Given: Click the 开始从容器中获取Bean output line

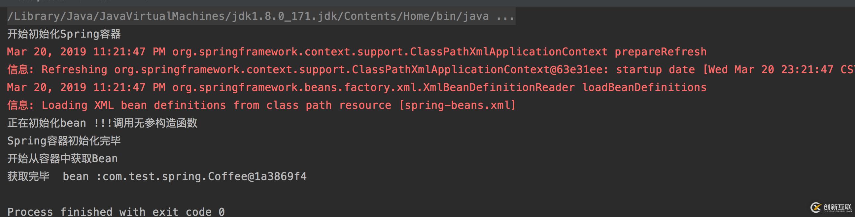Looking at the screenshot, I should point(62,159).
